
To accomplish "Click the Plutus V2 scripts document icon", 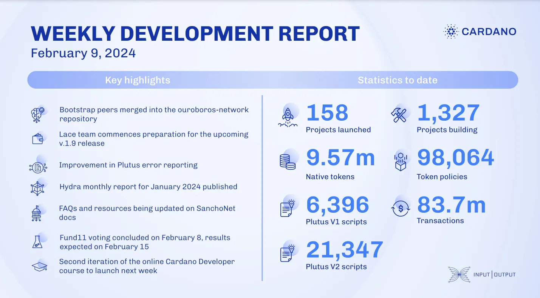I will pyautogui.click(x=287, y=253).
